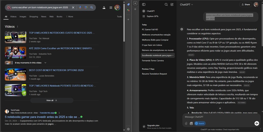
Task: Play the 11:01 video thumbnail
Action: tap(16, 53)
